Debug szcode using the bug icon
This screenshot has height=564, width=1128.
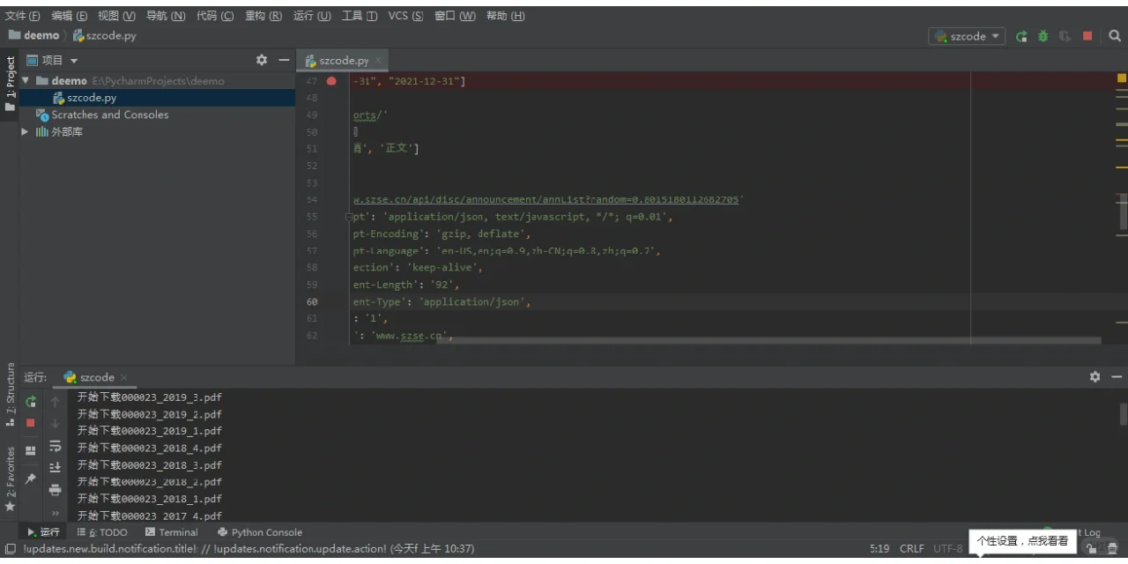click(x=1043, y=36)
